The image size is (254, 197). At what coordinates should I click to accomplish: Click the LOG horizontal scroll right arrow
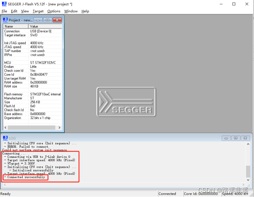243,185
